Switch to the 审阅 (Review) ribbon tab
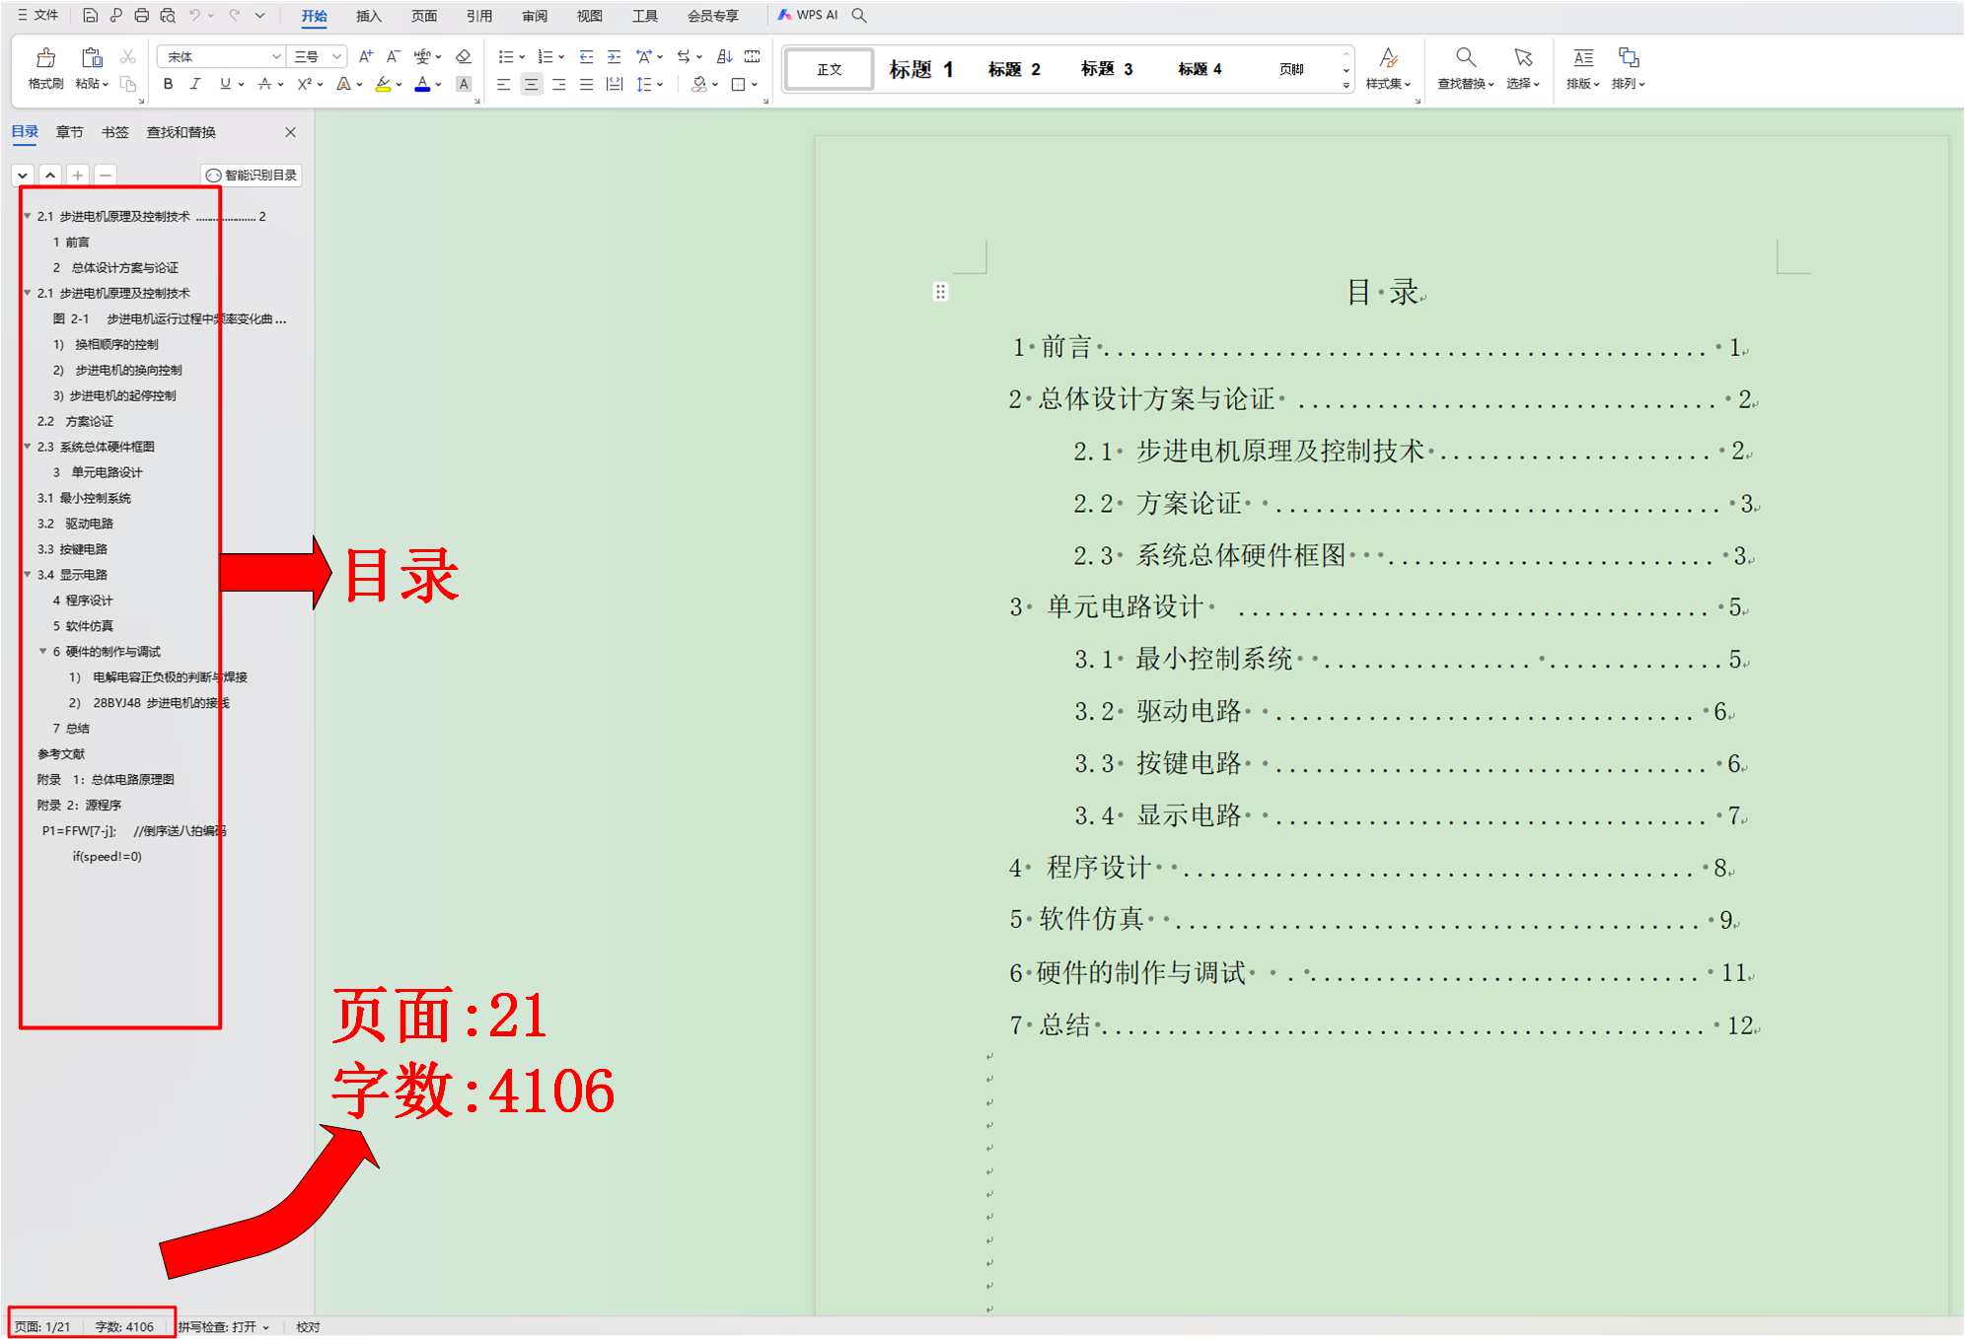This screenshot has height=1339, width=1965. (535, 16)
